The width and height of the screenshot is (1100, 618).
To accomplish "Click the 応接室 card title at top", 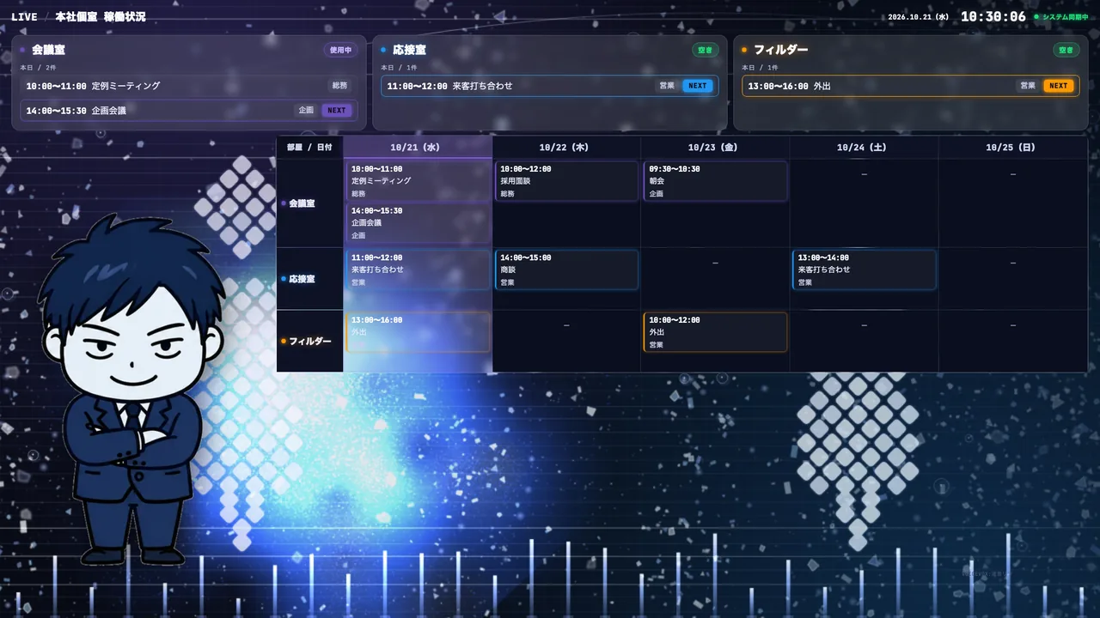I will click(409, 50).
